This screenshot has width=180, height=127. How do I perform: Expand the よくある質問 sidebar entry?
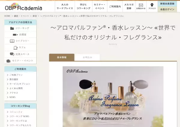point(16,88)
